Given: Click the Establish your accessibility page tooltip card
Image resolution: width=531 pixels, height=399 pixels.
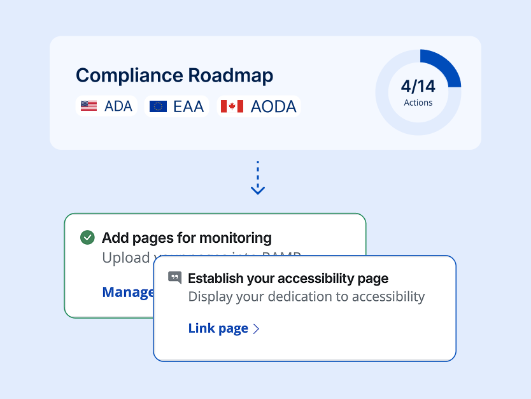Looking at the screenshot, I should tap(304, 308).
